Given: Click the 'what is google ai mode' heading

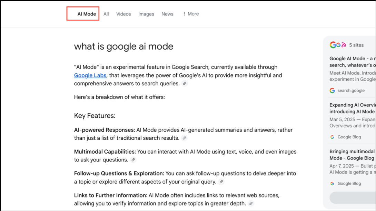Looking at the screenshot, I should (123, 46).
